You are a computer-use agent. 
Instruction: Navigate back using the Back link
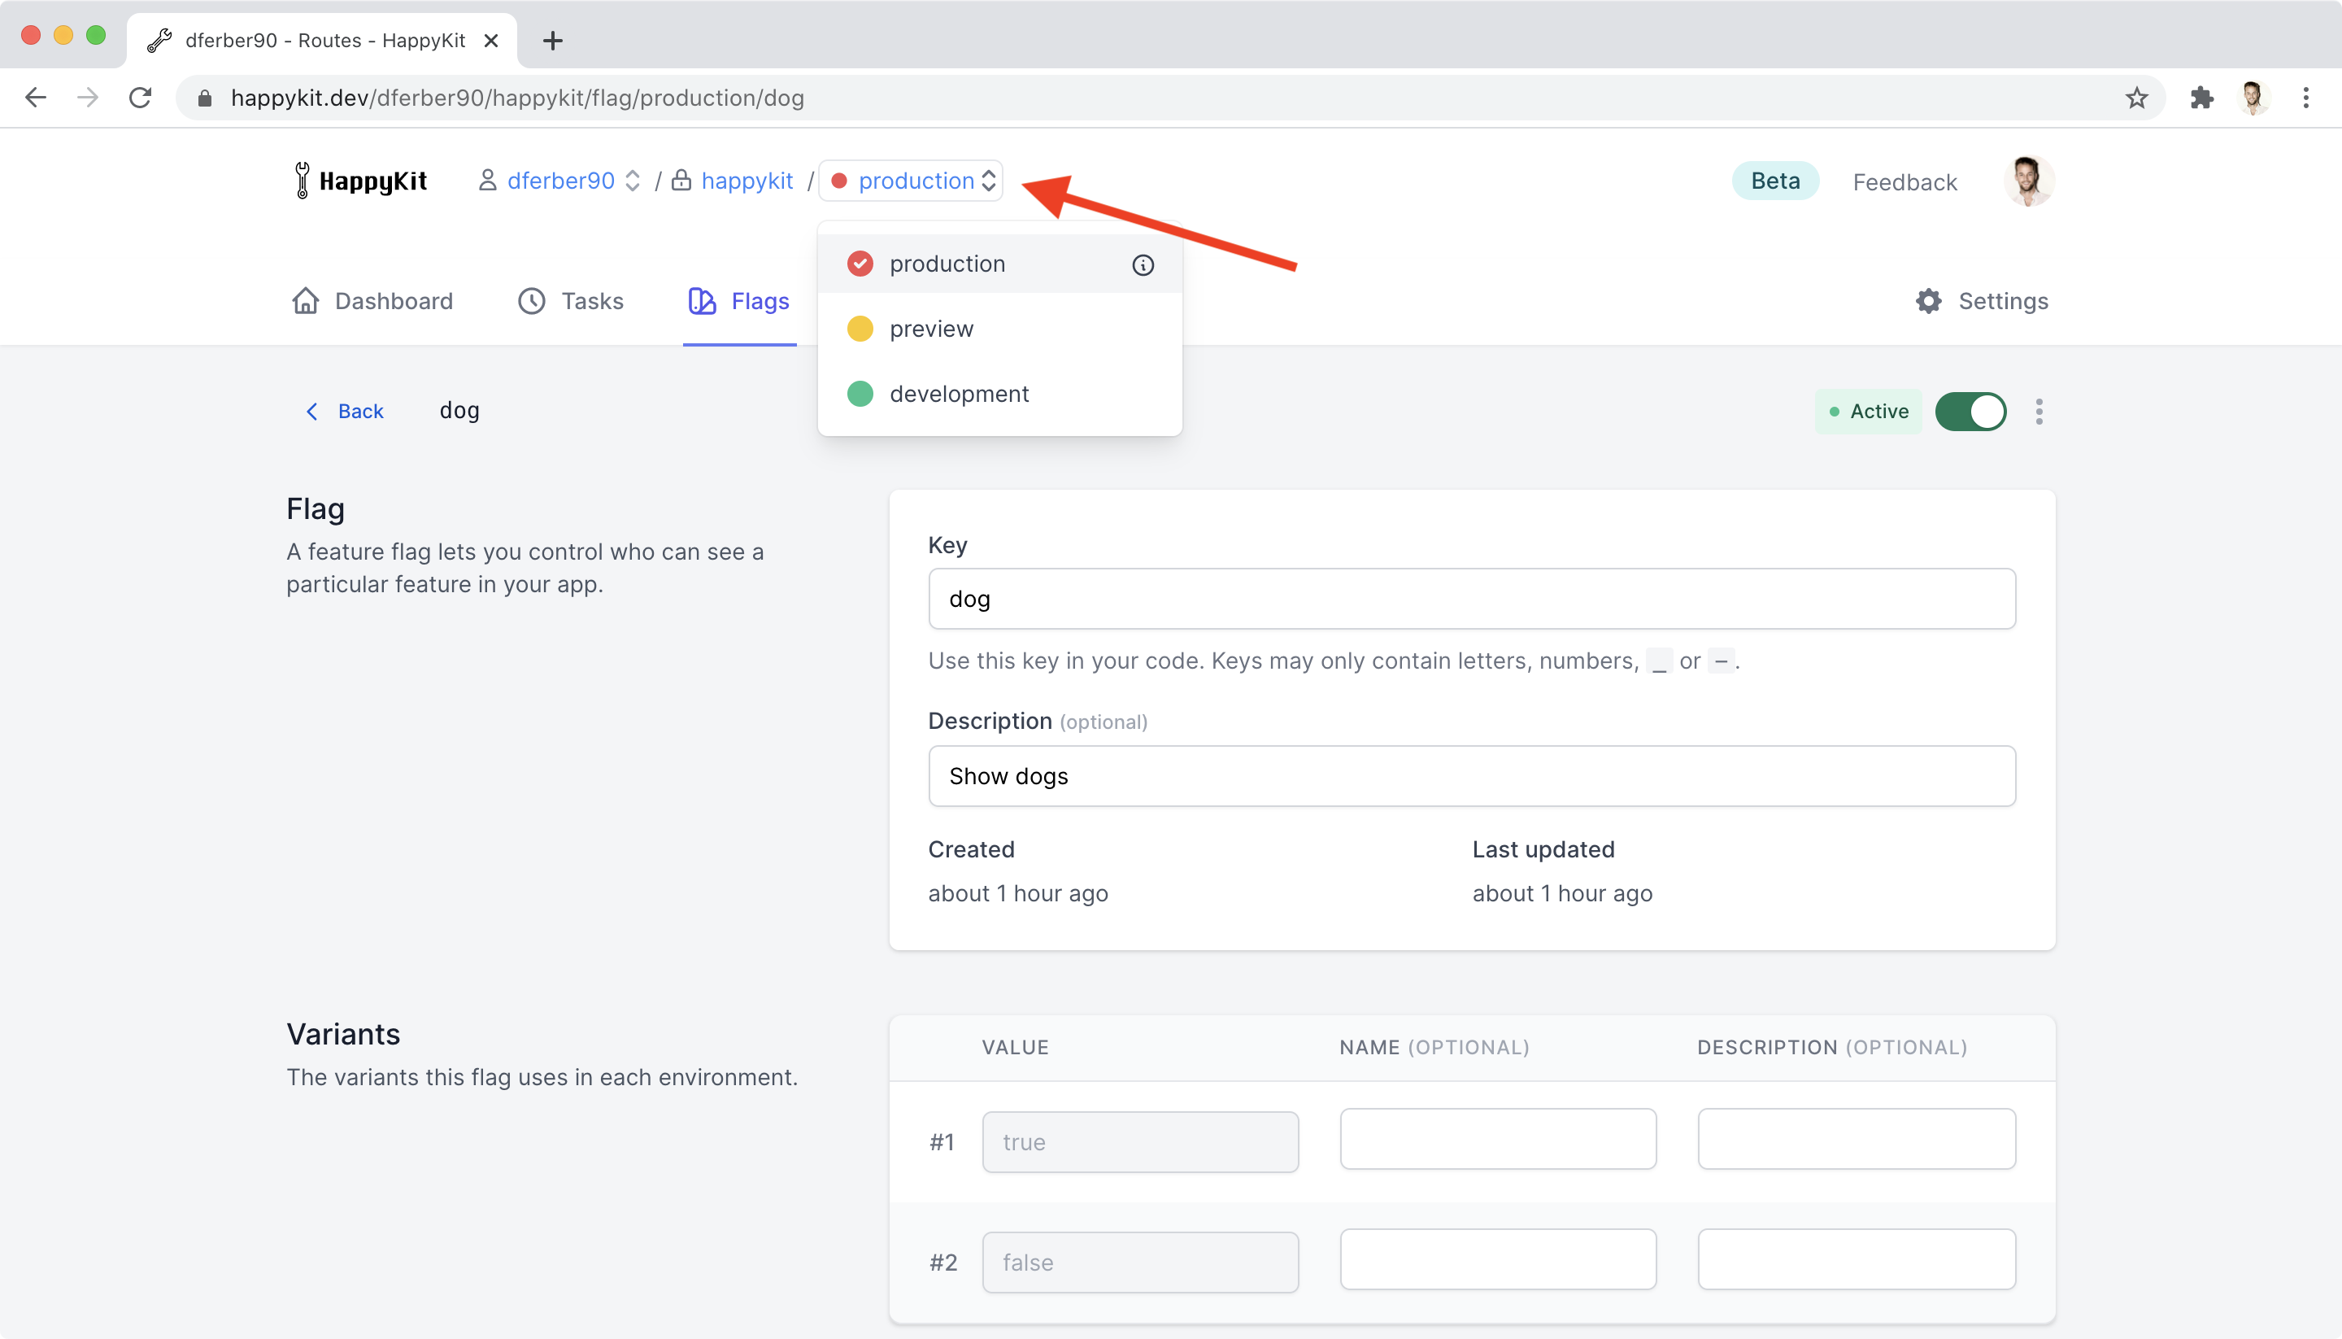(344, 410)
